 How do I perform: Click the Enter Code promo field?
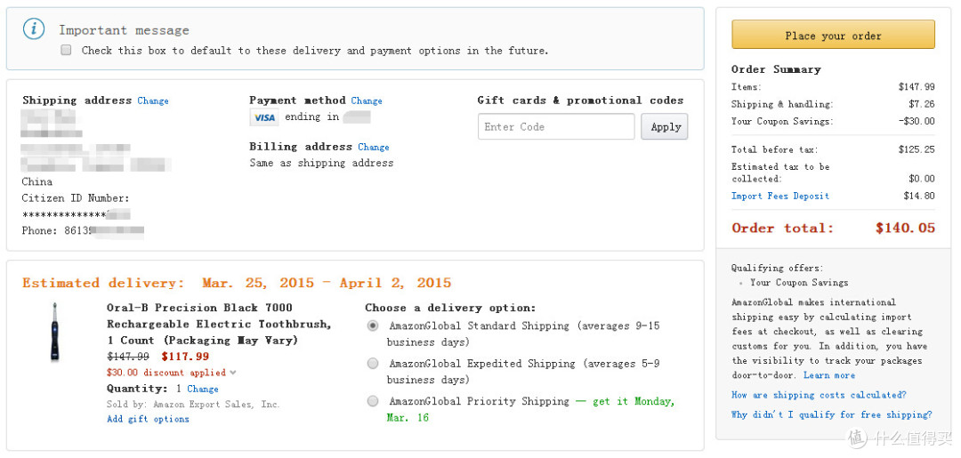click(x=556, y=127)
